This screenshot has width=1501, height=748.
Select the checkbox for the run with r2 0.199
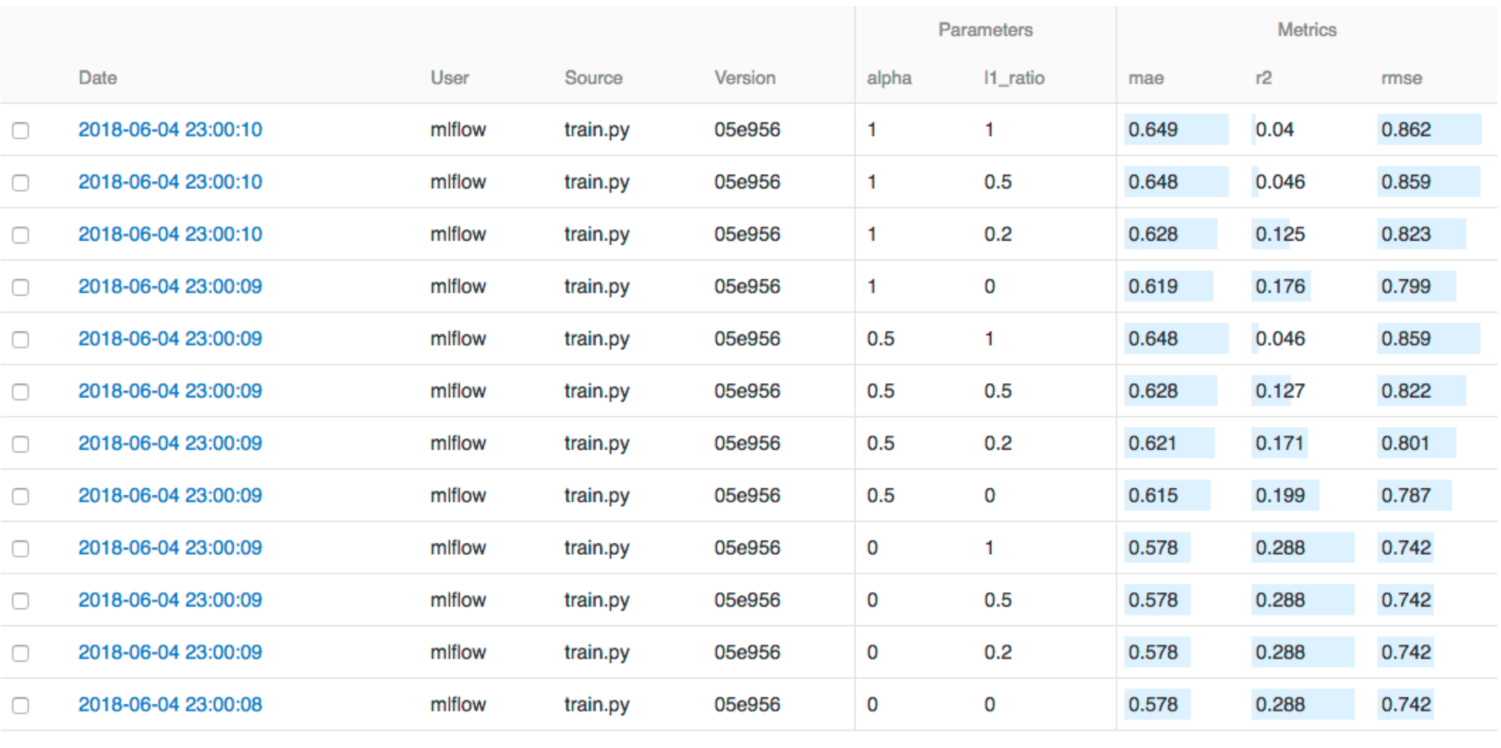[x=20, y=497]
